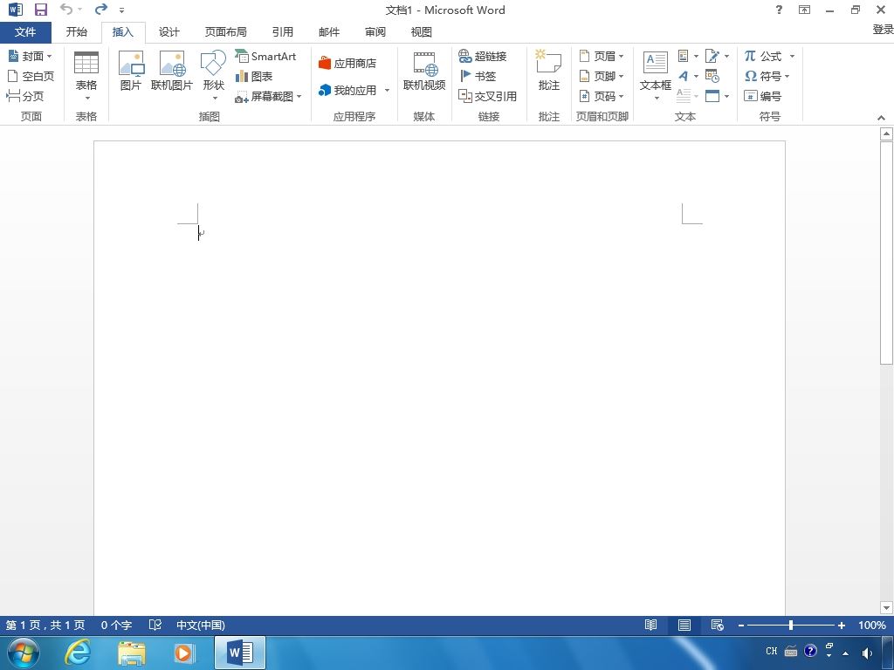894x670 pixels.
Task: Open Windows Start menu orb
Action: point(23,653)
